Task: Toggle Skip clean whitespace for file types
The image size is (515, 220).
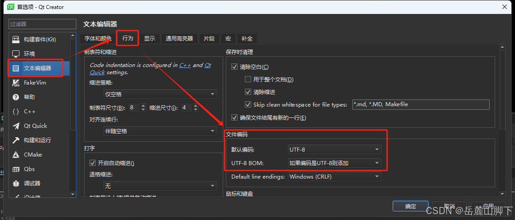Action: [248, 105]
